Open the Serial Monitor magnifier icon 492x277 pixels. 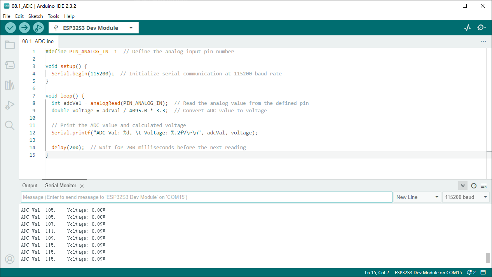[482, 28]
